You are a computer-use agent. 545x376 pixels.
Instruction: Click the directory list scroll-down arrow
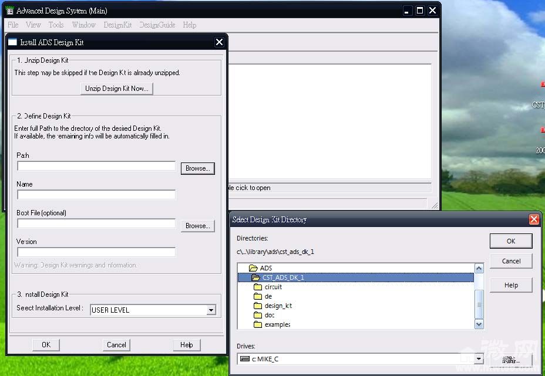click(x=479, y=324)
